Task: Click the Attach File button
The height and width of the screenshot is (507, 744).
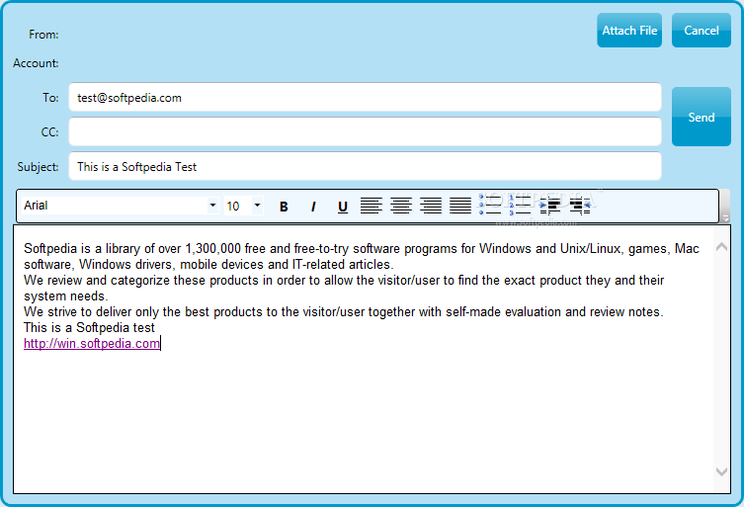Action: [629, 31]
